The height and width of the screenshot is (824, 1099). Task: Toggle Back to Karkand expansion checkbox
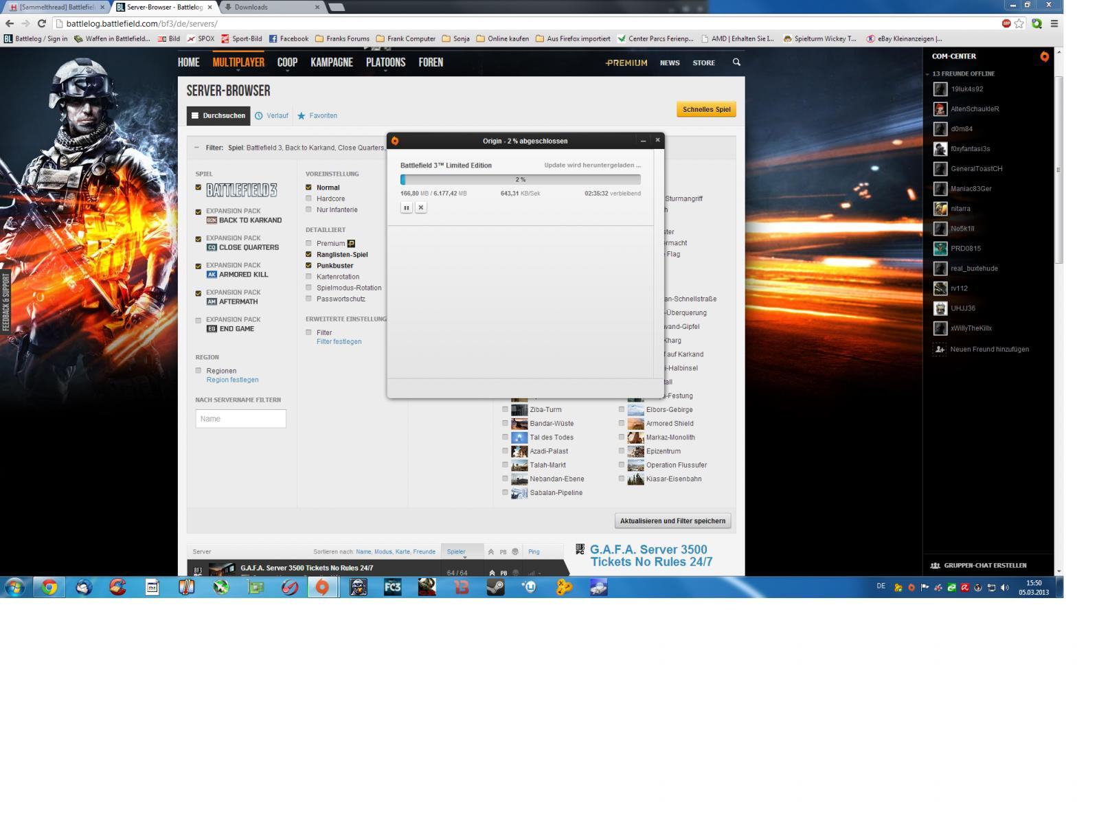(x=199, y=212)
